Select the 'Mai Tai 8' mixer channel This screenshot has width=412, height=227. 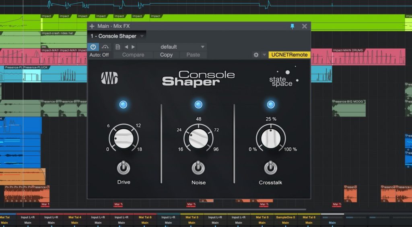click(x=145, y=217)
